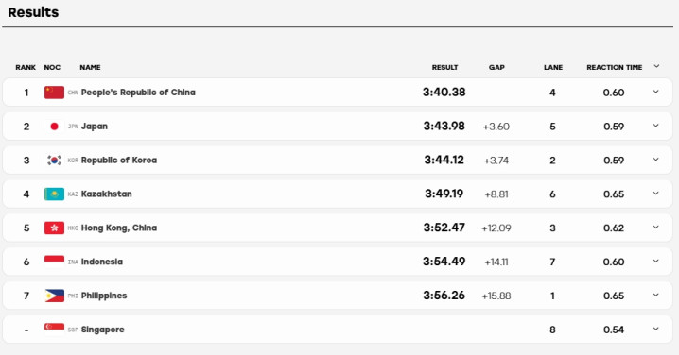This screenshot has height=355, width=679.
Task: Expand all rows with the header chevron
Action: point(656,66)
